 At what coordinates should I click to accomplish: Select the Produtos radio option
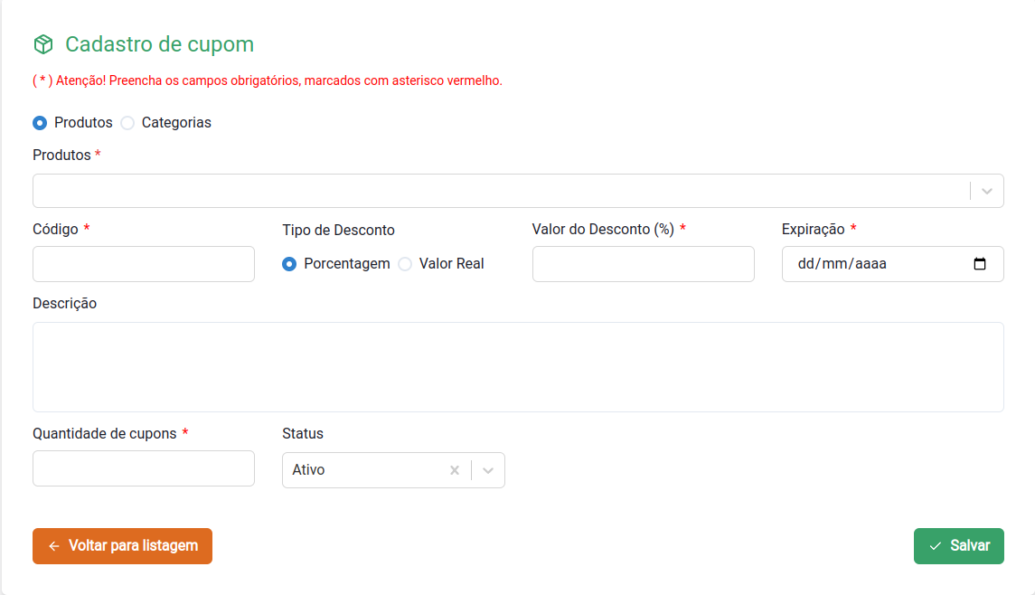click(40, 123)
